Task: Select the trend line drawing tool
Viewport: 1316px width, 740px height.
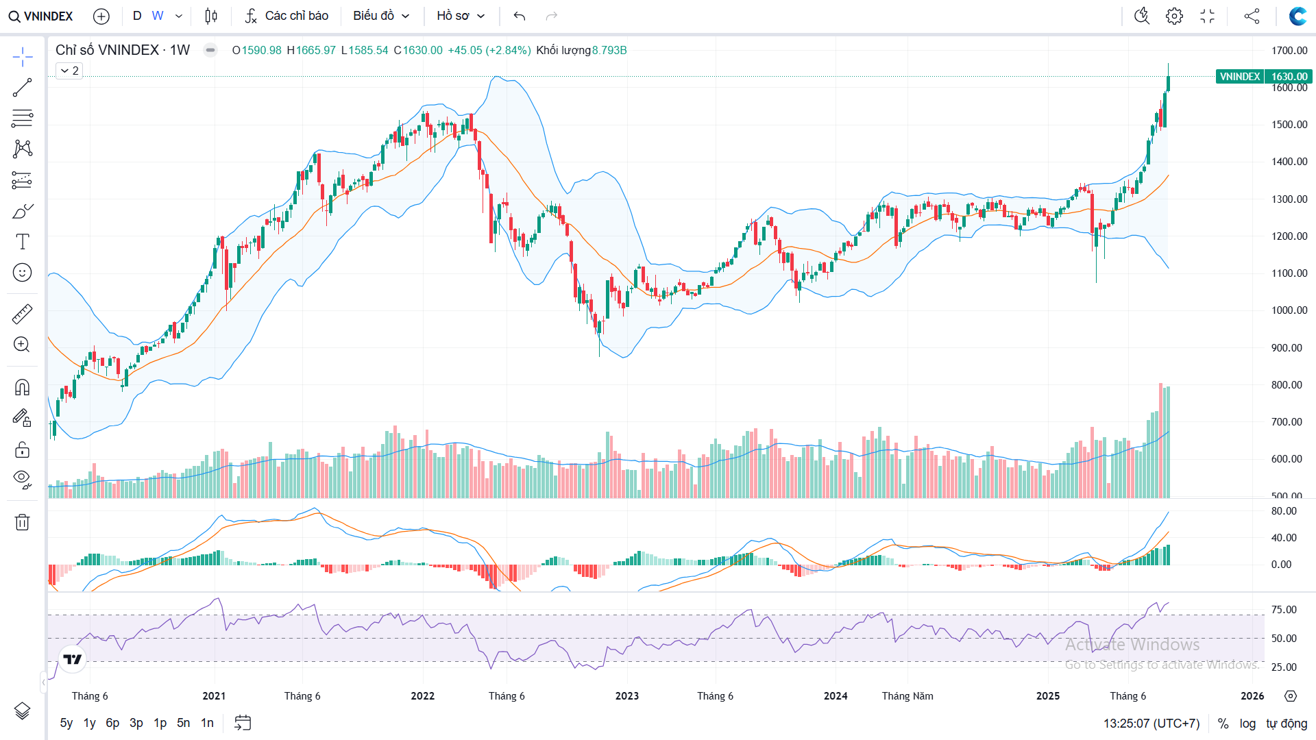Action: [22, 88]
